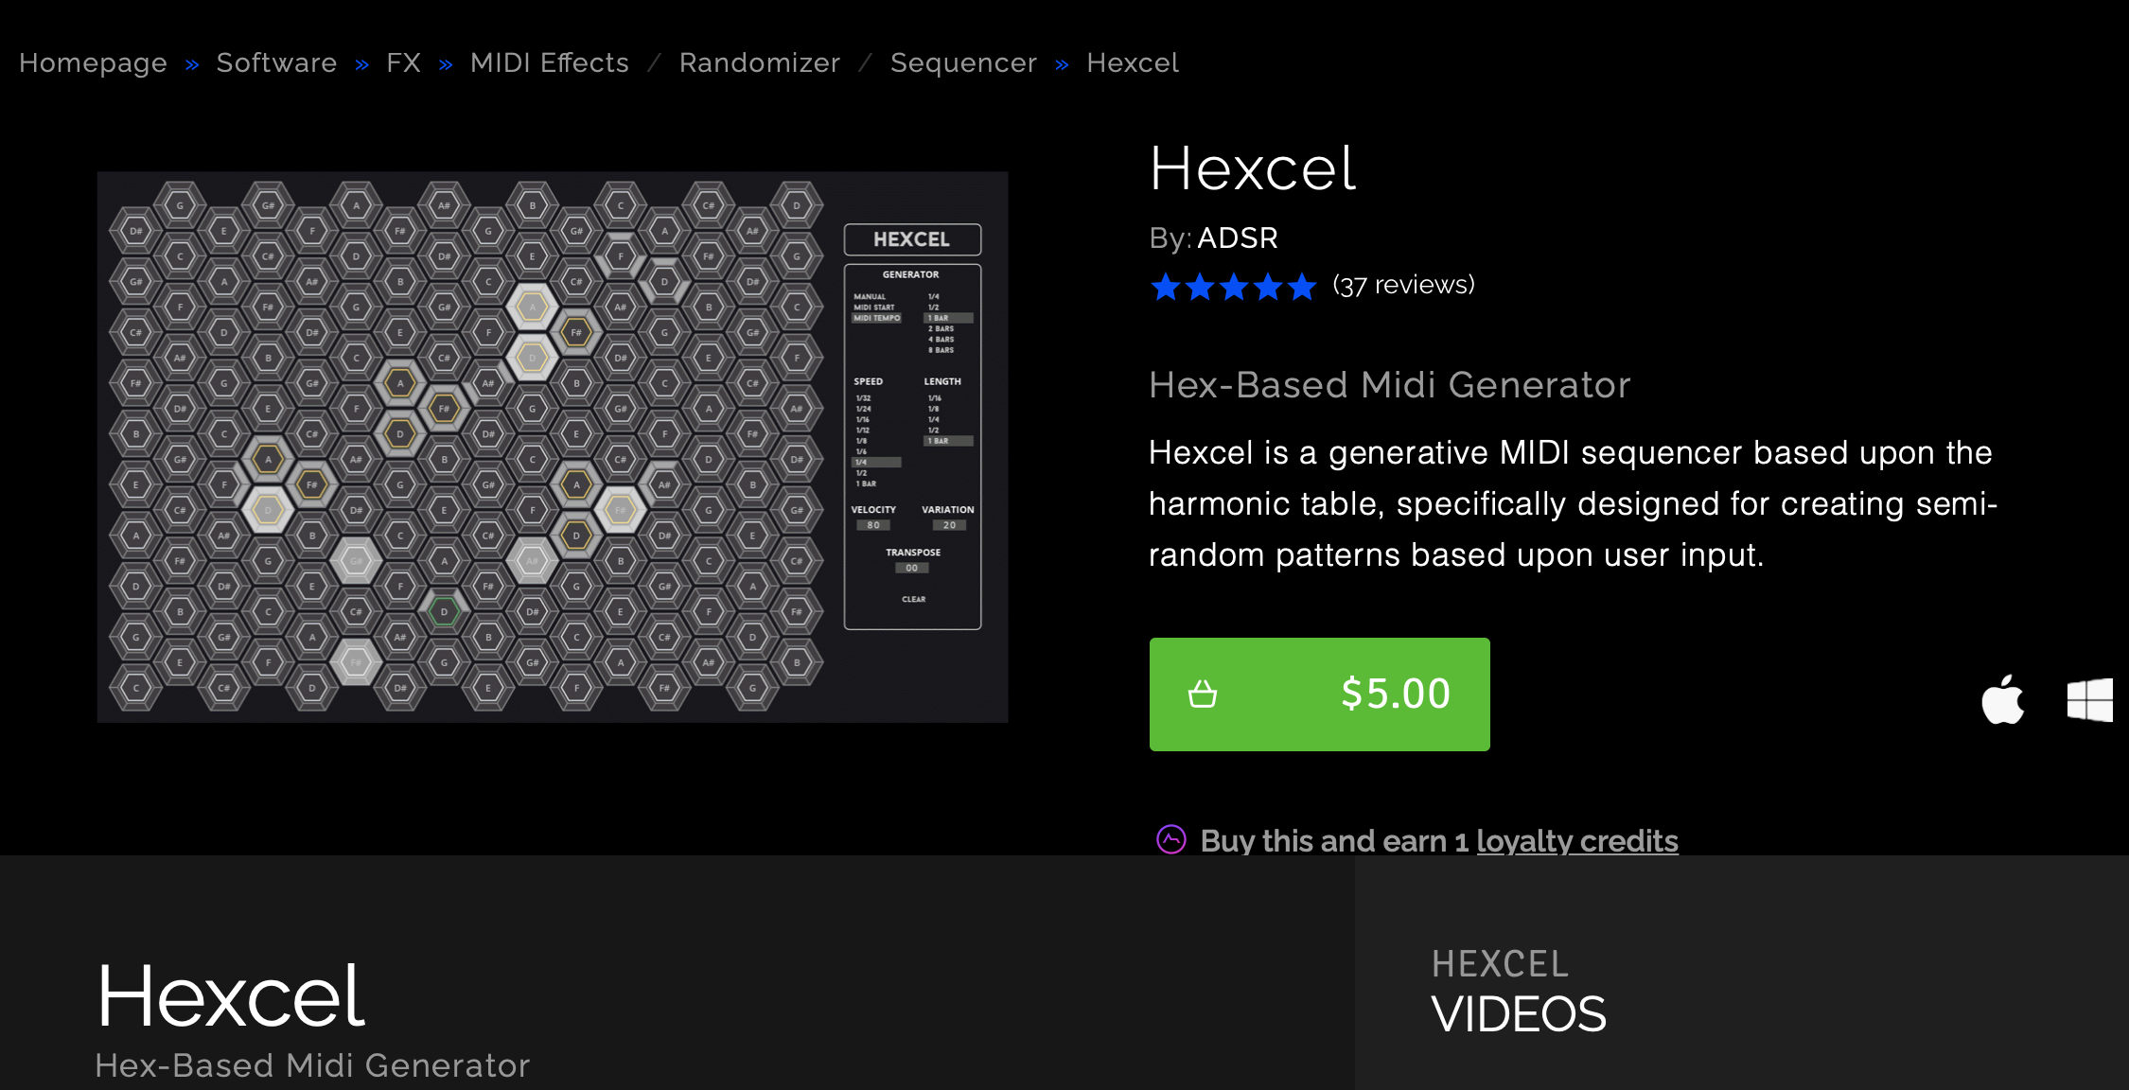Click the purple loyalty credits icon

click(x=1171, y=840)
